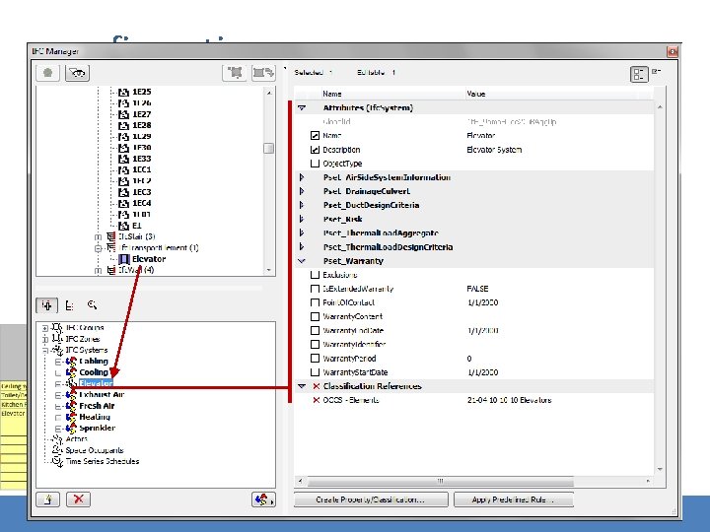Select the Elevator transport element
Viewport: 710px width, 532px height.
click(x=149, y=259)
